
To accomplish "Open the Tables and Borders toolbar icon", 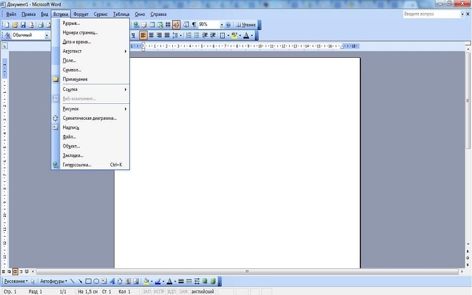I will pyautogui.click(x=144, y=25).
